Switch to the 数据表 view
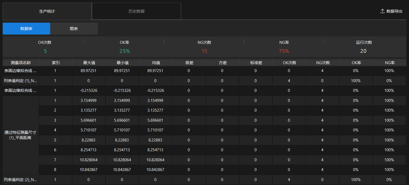Viewport: 409px width, 185px height. tap(26, 29)
